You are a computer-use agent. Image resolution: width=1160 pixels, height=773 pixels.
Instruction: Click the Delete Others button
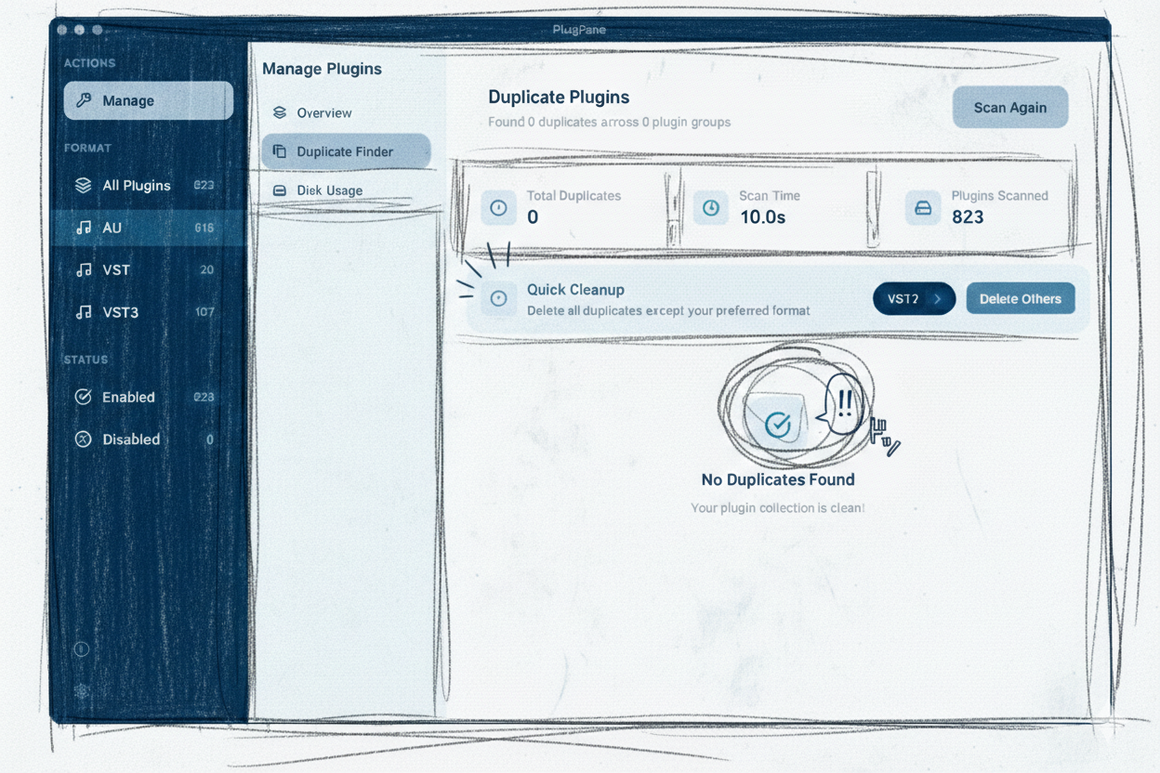click(1020, 298)
